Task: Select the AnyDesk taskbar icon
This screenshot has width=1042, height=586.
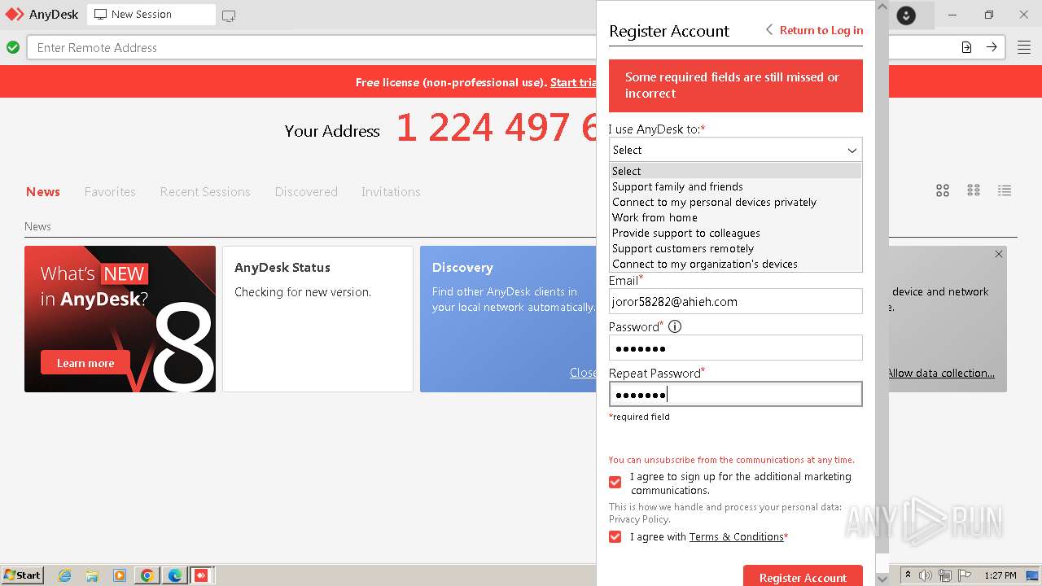Action: tap(201, 575)
